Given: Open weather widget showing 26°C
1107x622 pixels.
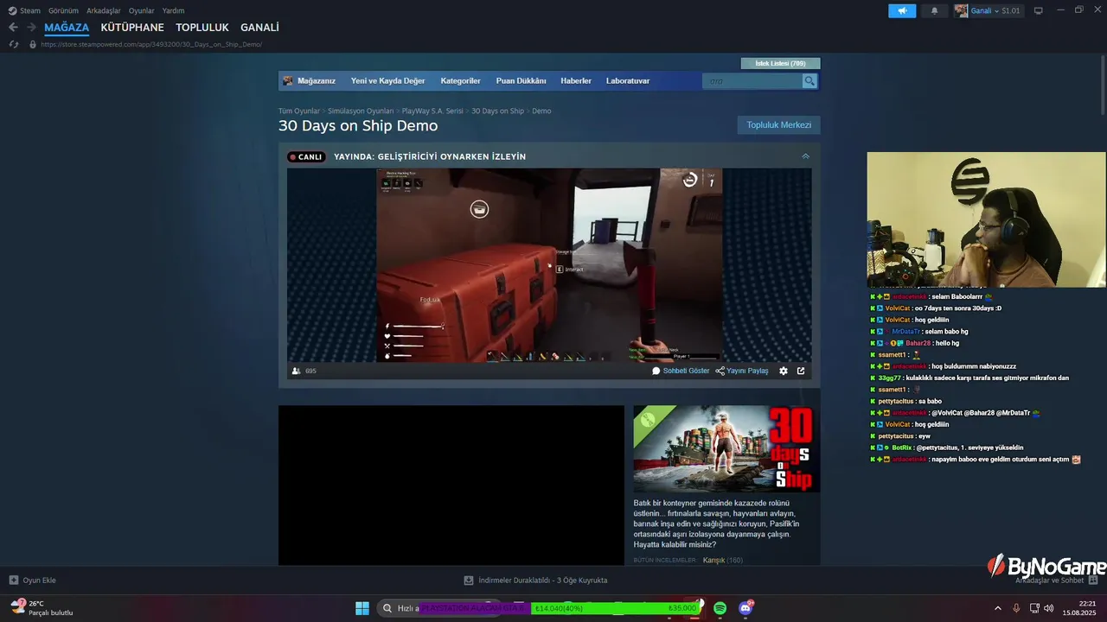Looking at the screenshot, I should pyautogui.click(x=42, y=607).
